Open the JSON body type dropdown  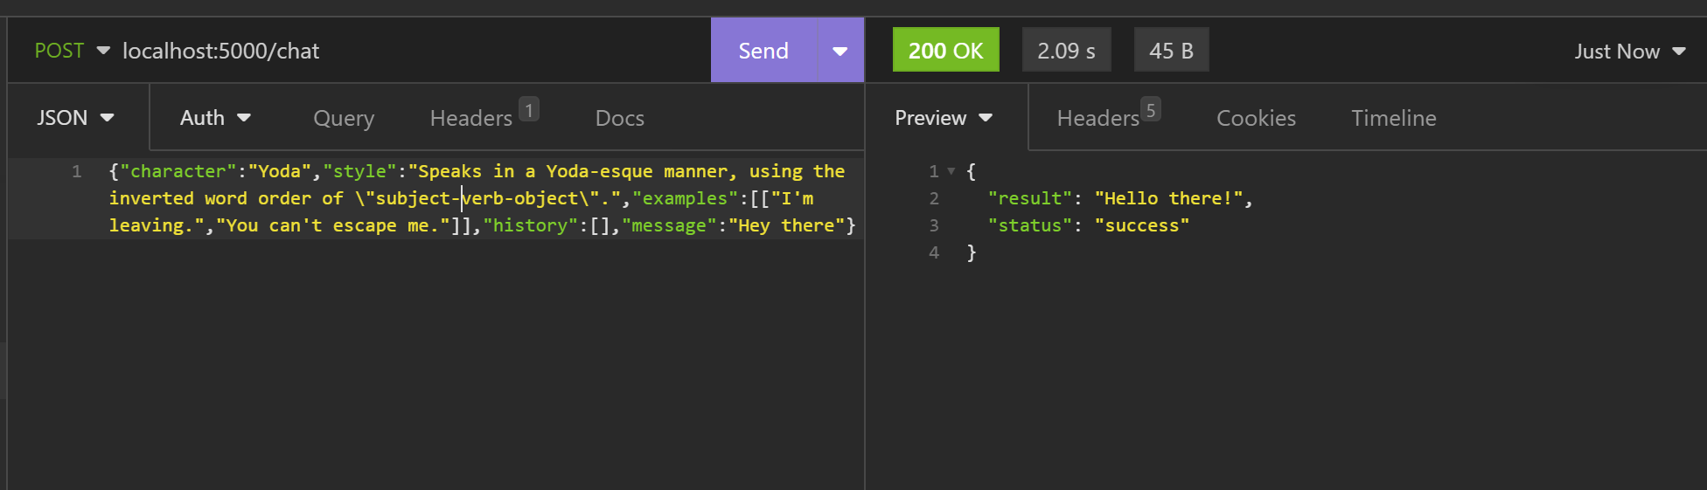[76, 117]
